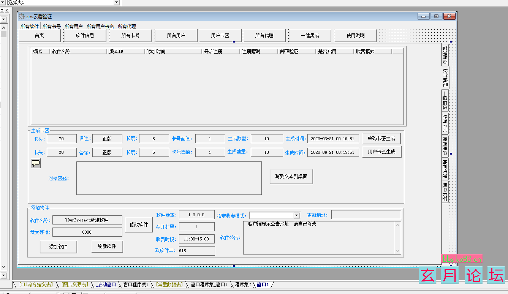Select the vertical 所有卡号 tab
The height and width of the screenshot is (294, 508).
click(x=445, y=123)
